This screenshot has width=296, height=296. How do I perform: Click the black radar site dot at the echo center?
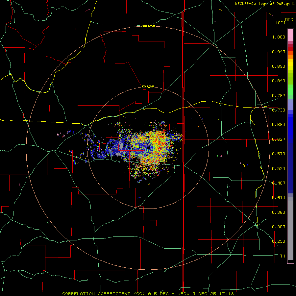[x=149, y=148]
